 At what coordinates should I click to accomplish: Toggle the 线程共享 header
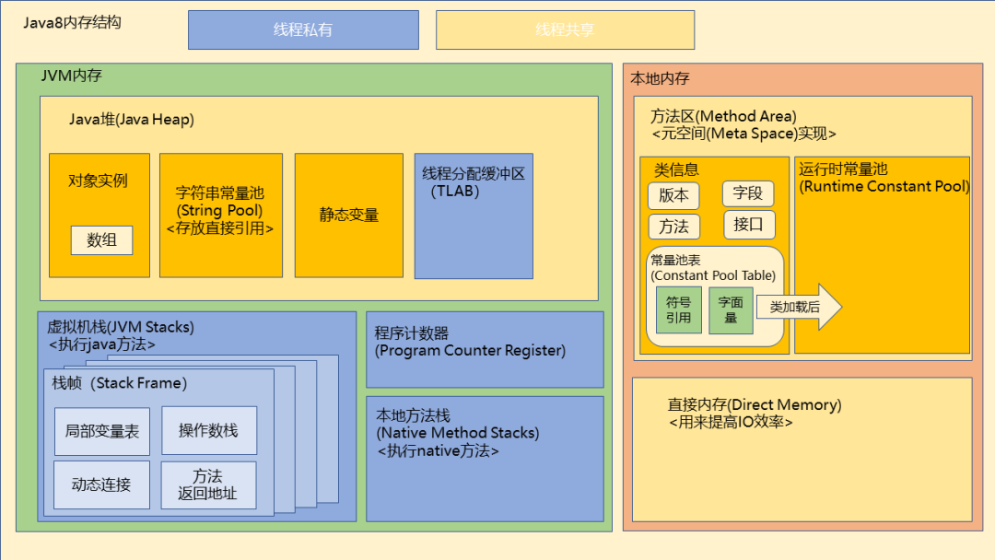pos(563,29)
